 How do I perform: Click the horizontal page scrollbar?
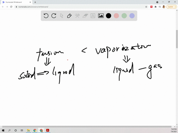coord(87,127)
